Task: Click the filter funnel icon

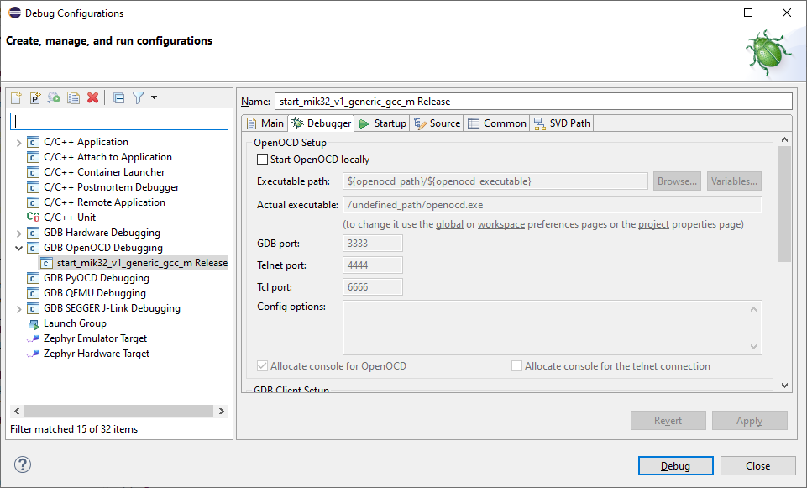Action: pos(139,98)
